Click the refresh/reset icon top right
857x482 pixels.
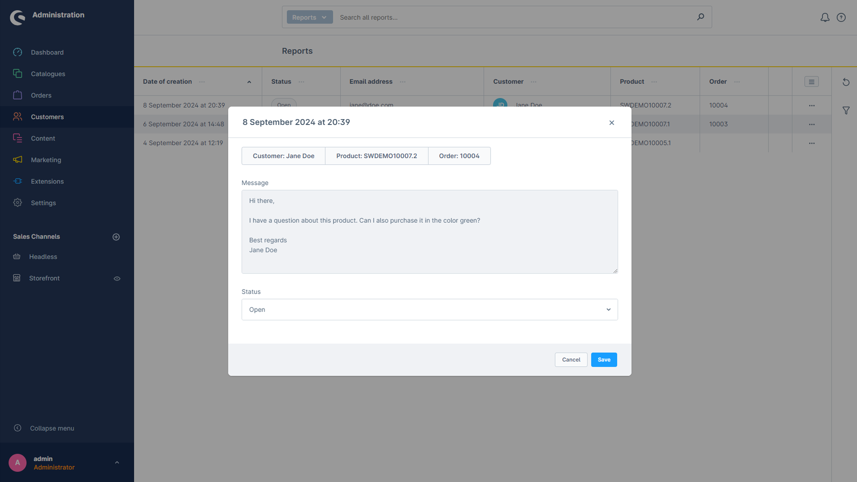pyautogui.click(x=846, y=82)
